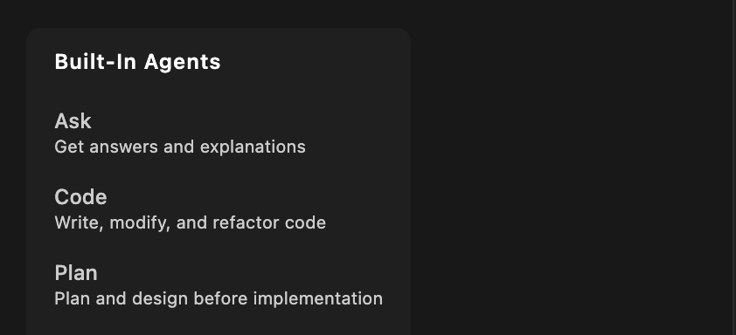Click the word "explanations" under Ask

(x=253, y=147)
